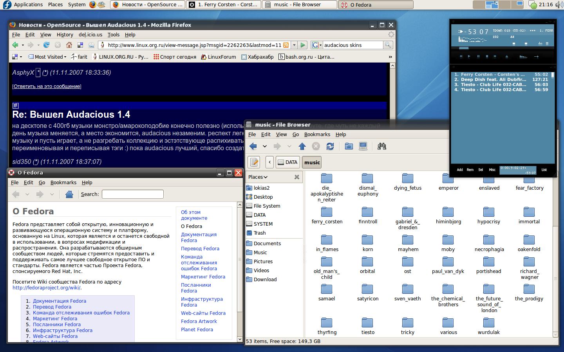The image size is (564, 352).
Task: Close the Nautilus Places side pane
Action: [x=297, y=177]
